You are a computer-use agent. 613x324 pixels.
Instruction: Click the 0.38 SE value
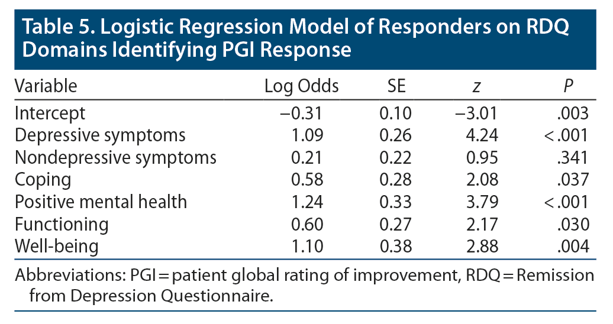(396, 247)
